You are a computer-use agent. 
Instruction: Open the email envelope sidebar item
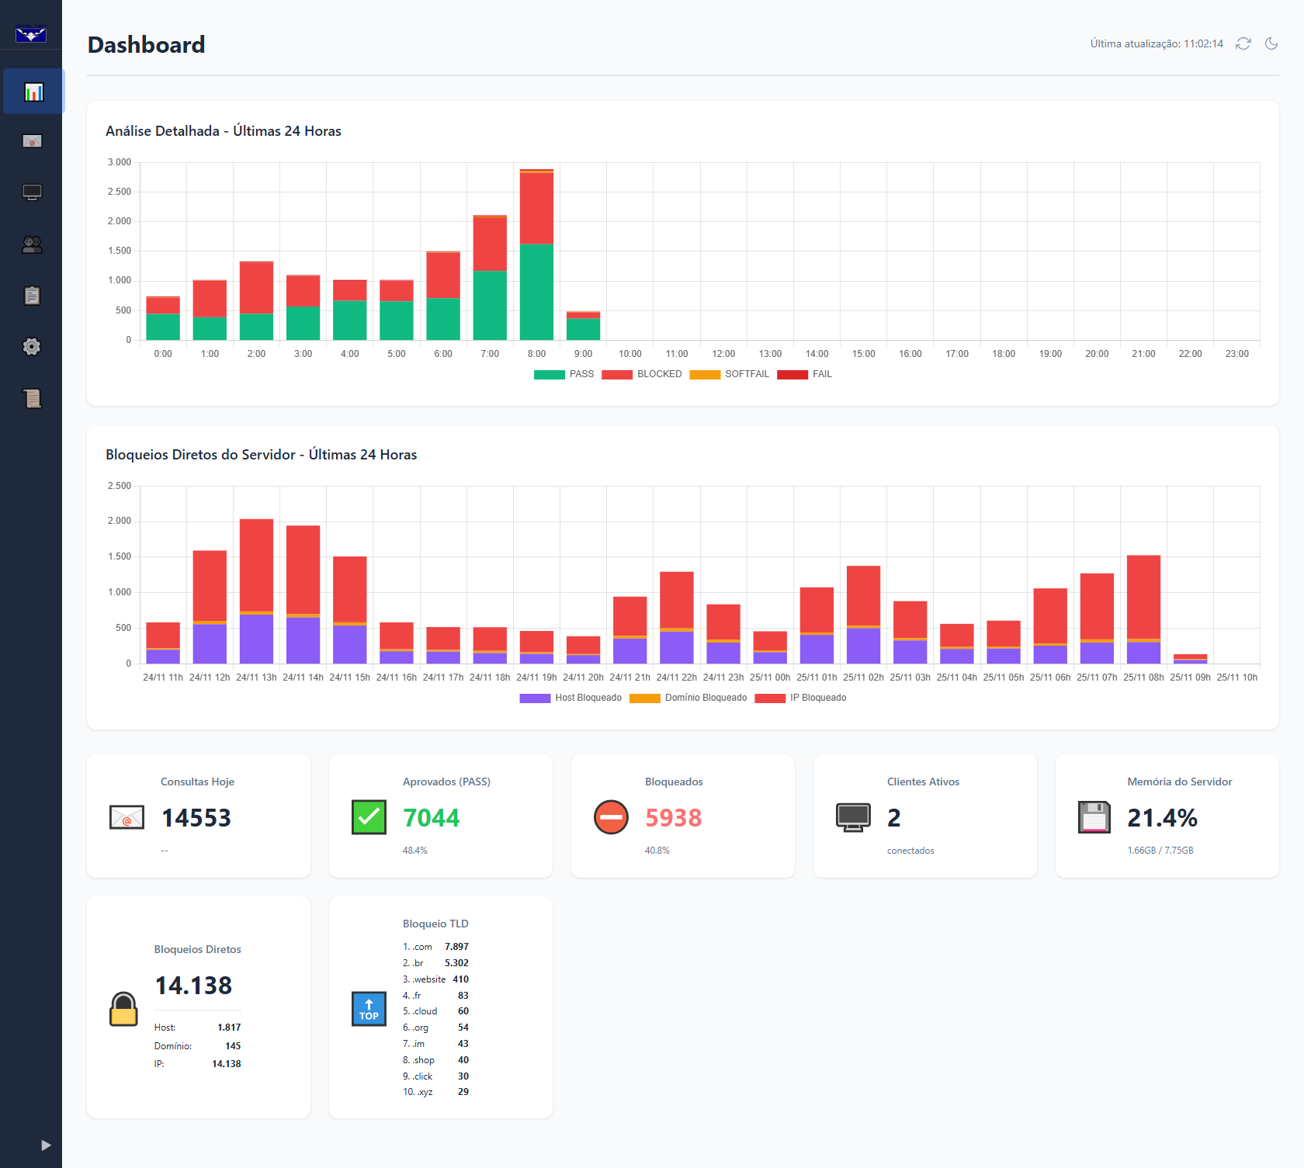coord(32,141)
